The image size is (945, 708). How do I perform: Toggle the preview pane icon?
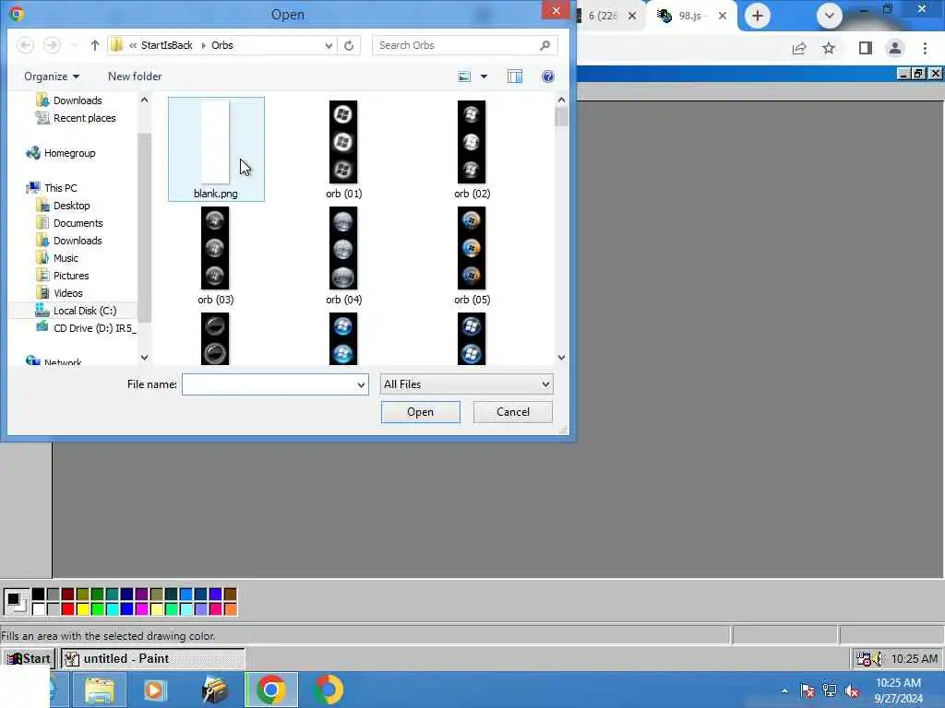[515, 77]
